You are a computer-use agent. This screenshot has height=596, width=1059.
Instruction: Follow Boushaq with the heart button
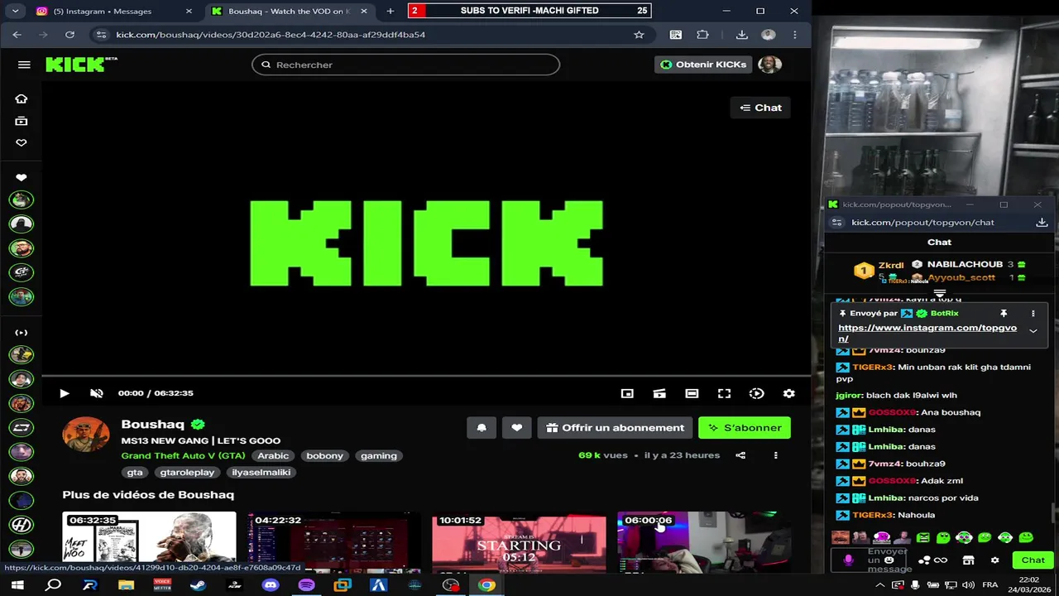click(x=516, y=428)
